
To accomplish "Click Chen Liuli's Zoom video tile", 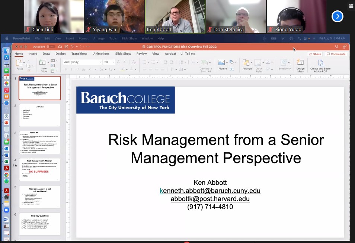I will coord(54,16).
